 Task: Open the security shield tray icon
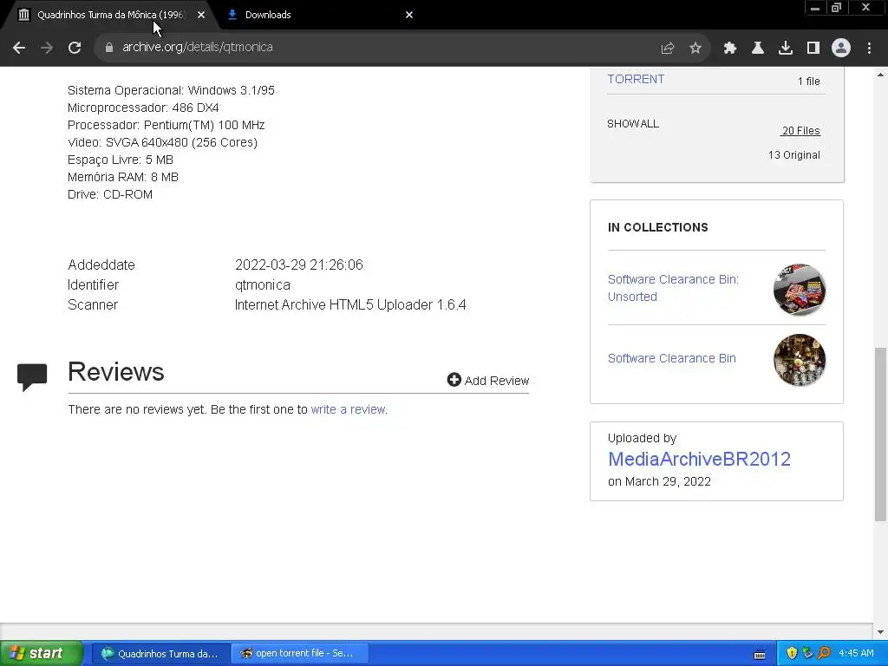792,654
